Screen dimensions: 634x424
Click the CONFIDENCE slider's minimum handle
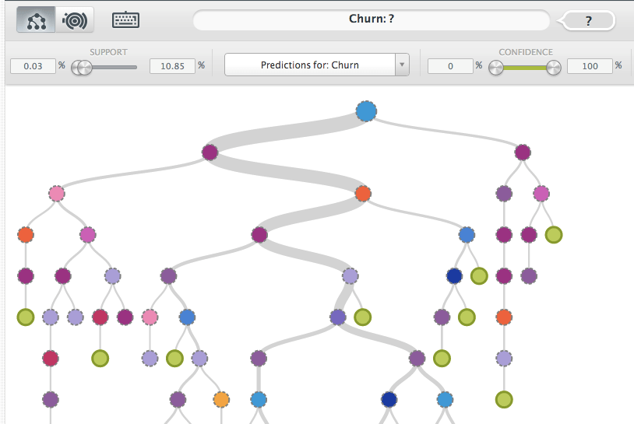(495, 68)
